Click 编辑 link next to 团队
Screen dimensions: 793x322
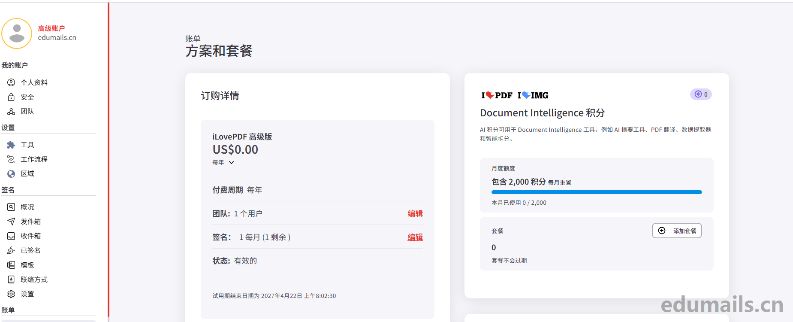tap(415, 213)
